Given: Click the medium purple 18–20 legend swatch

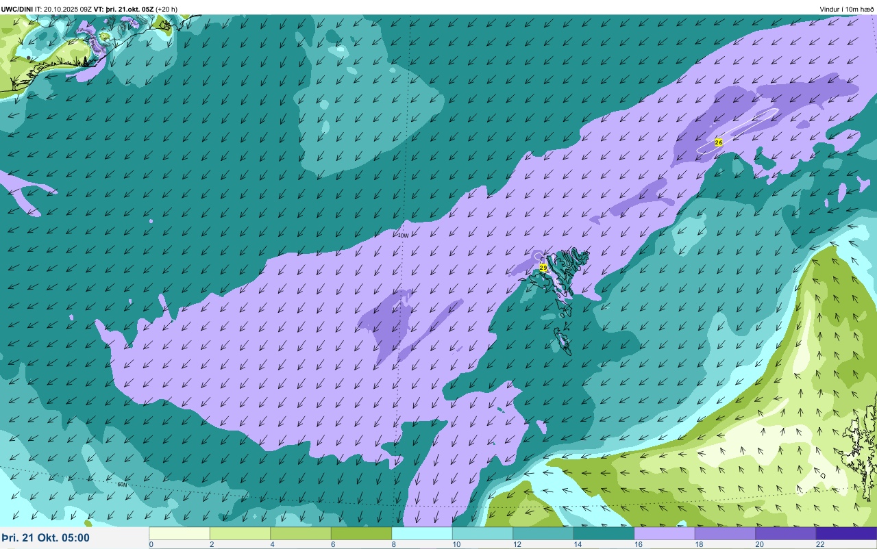Looking at the screenshot, I should (725, 533).
